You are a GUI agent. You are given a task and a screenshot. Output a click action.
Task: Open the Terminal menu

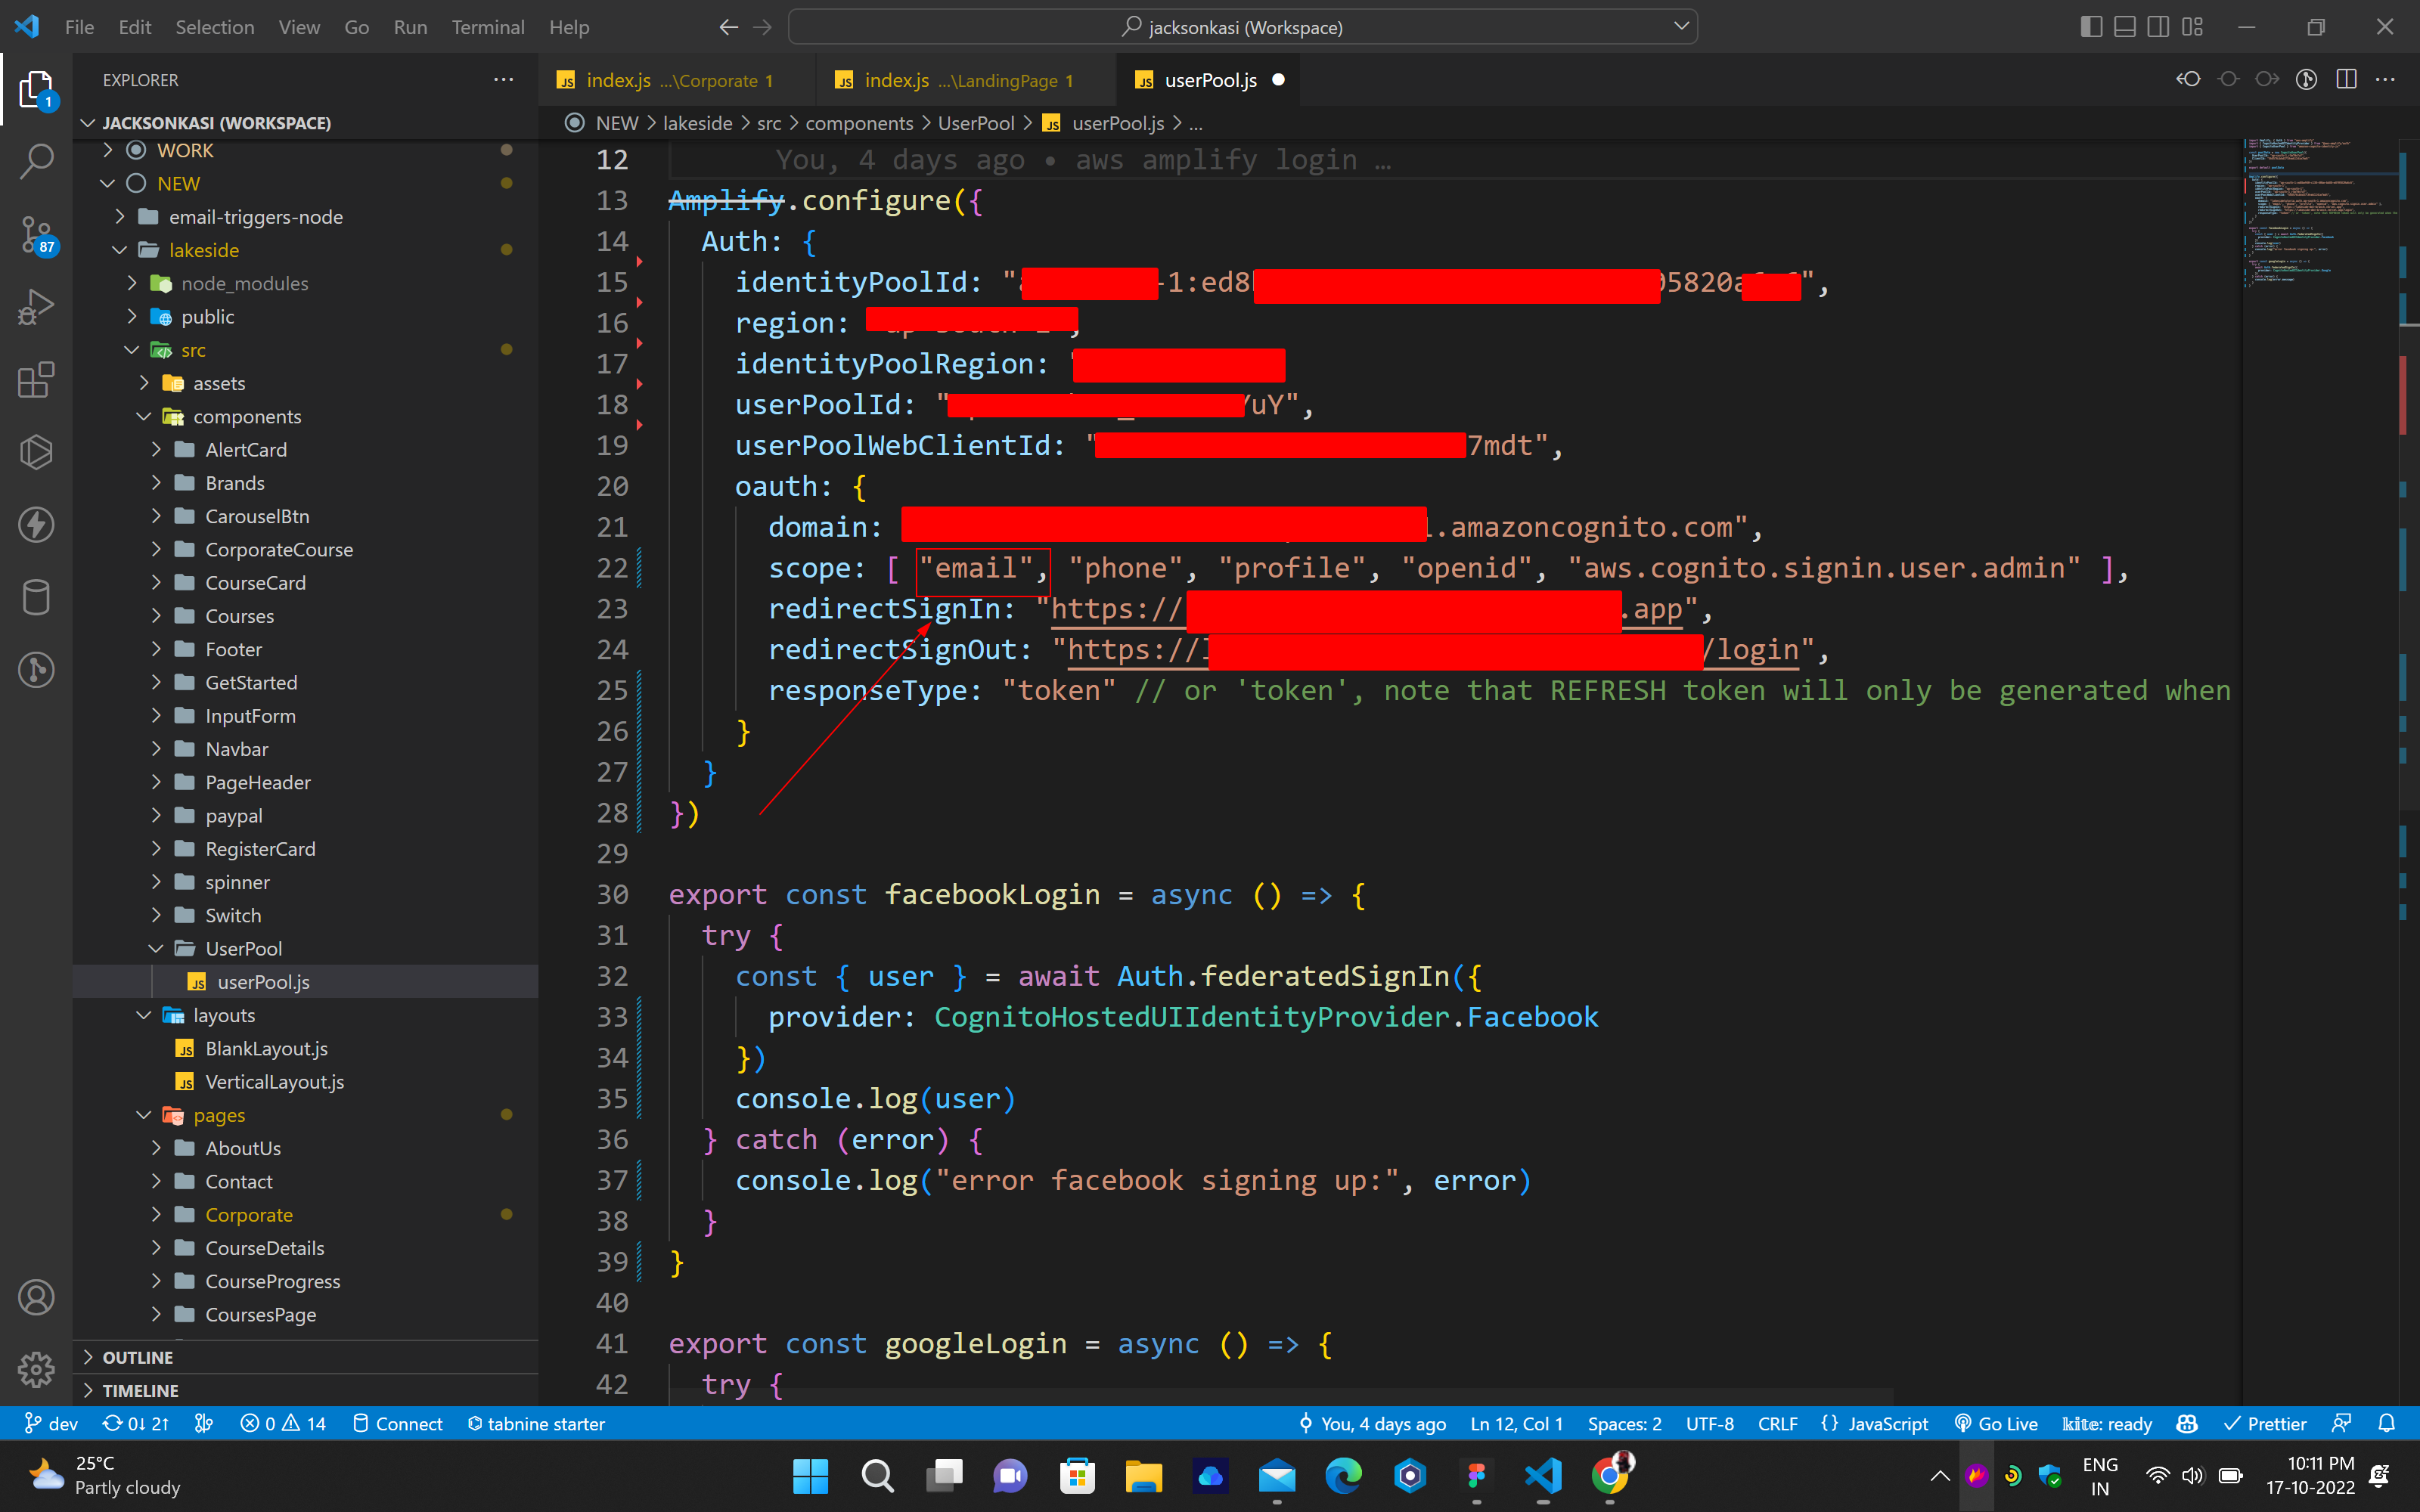(487, 27)
